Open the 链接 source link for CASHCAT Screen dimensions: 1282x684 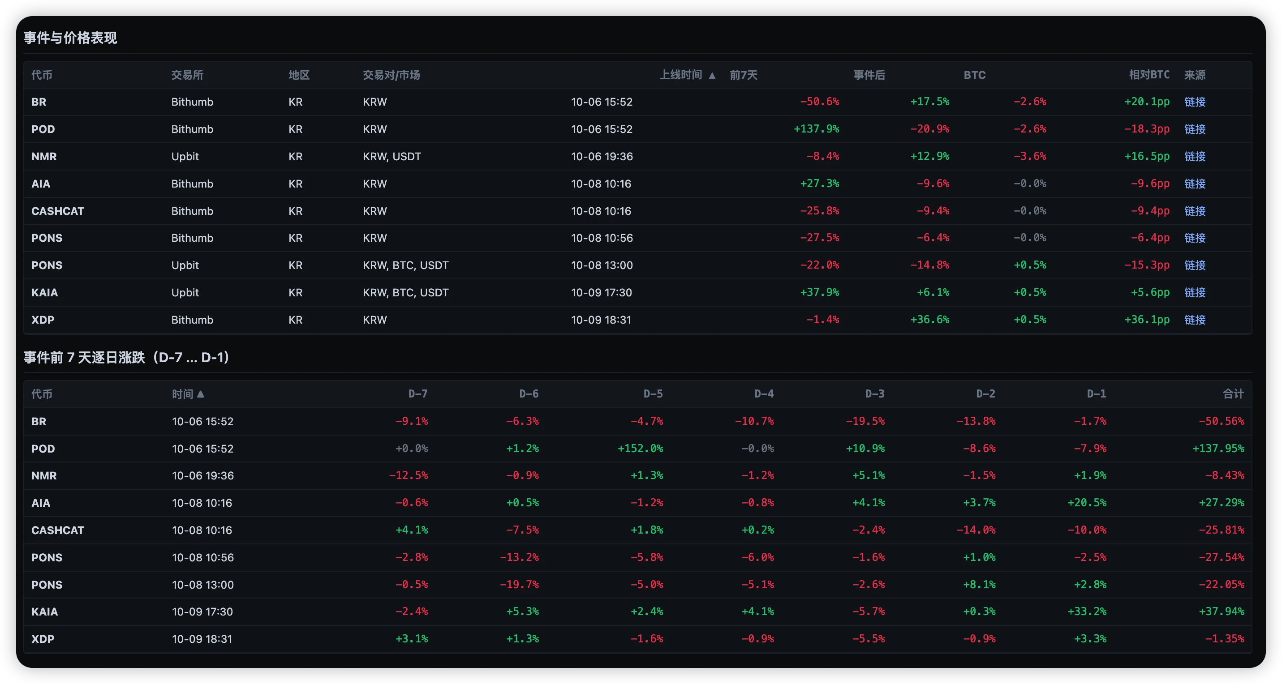pyautogui.click(x=1195, y=211)
